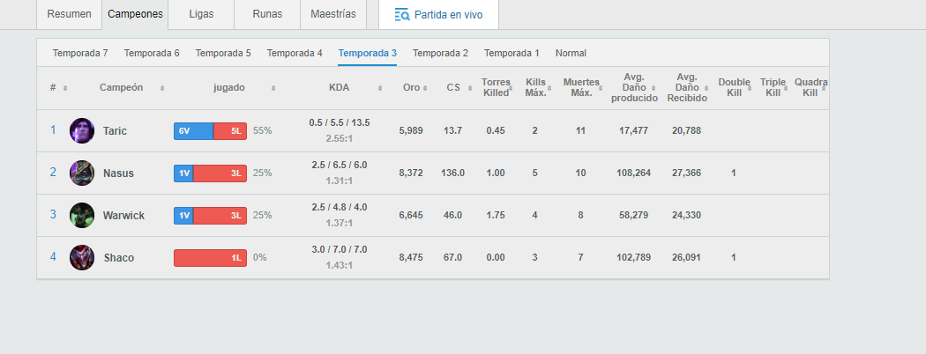Switch to the Resumen tab
The width and height of the screenshot is (926, 354).
[69, 14]
